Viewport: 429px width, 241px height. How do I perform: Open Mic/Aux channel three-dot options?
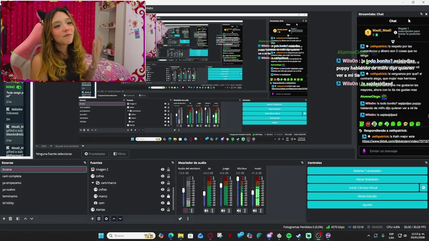click(x=245, y=211)
